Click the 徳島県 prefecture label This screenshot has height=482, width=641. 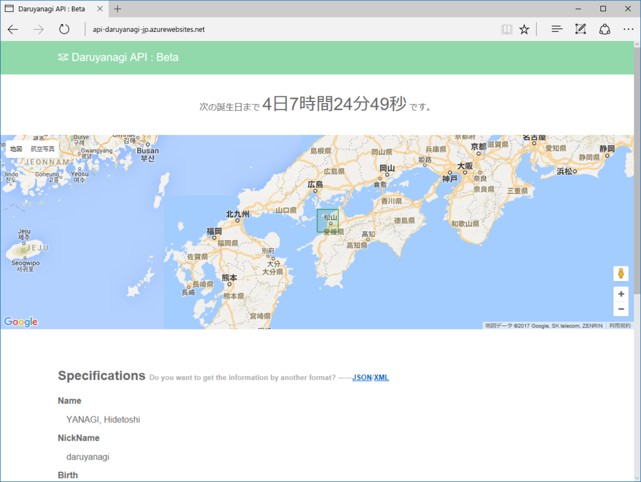(404, 221)
